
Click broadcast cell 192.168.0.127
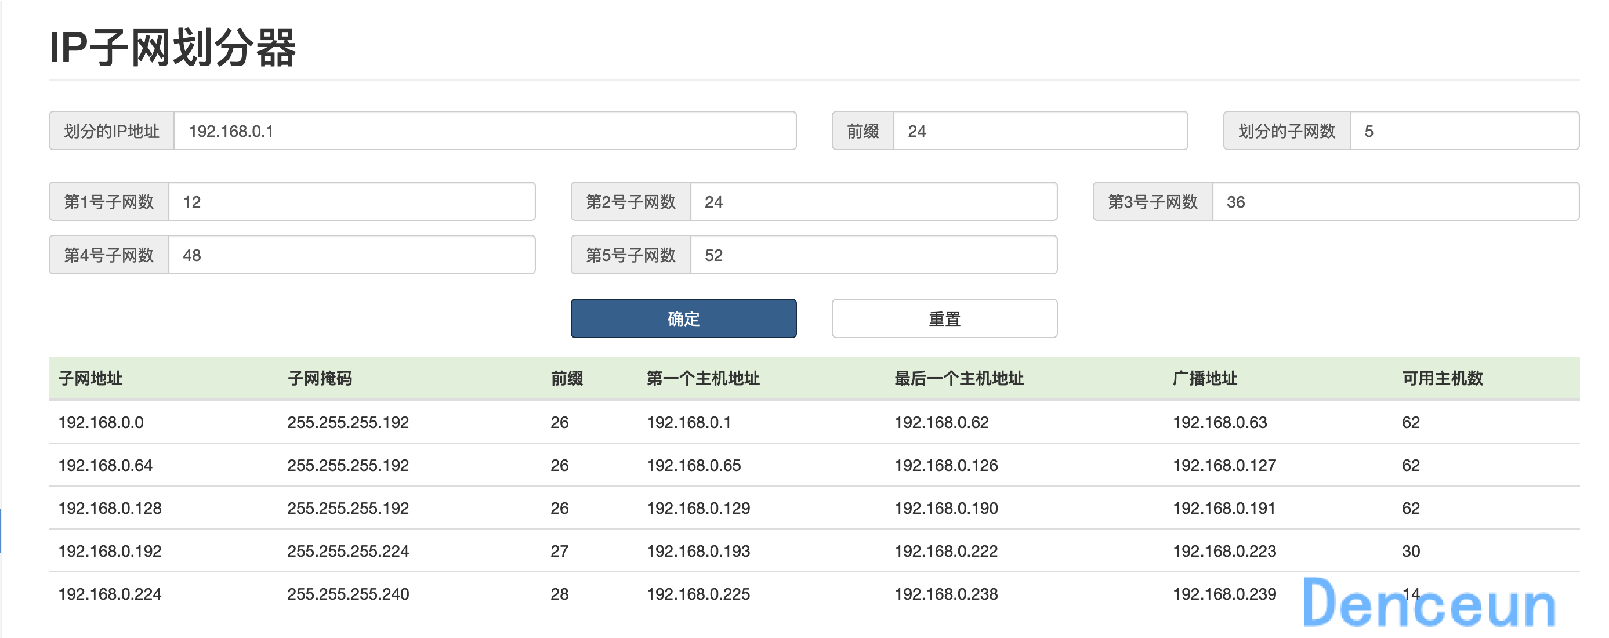(x=1224, y=466)
